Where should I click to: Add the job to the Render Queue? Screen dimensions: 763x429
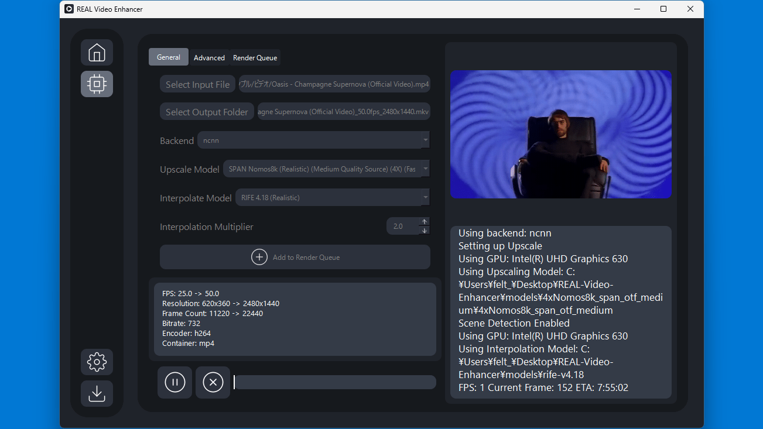pos(295,257)
